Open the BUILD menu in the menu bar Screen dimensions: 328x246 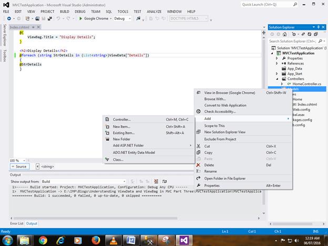point(64,11)
